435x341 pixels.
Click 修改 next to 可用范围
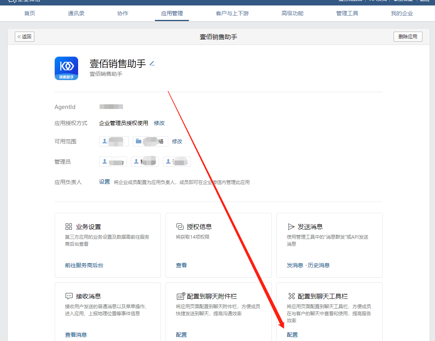177,141
